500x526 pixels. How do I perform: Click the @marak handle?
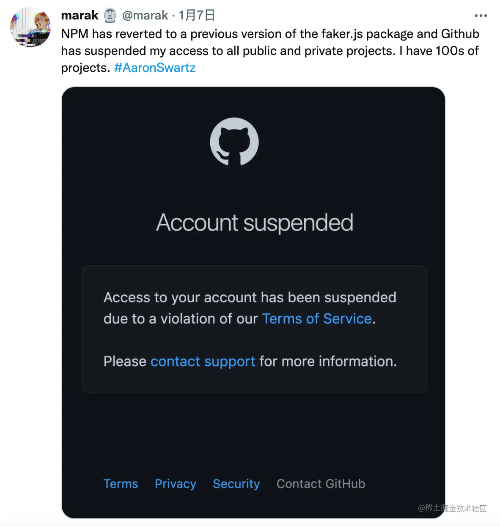point(145,16)
